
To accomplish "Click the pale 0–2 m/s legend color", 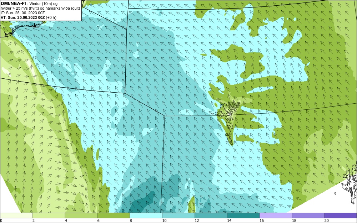I will 16,215.
